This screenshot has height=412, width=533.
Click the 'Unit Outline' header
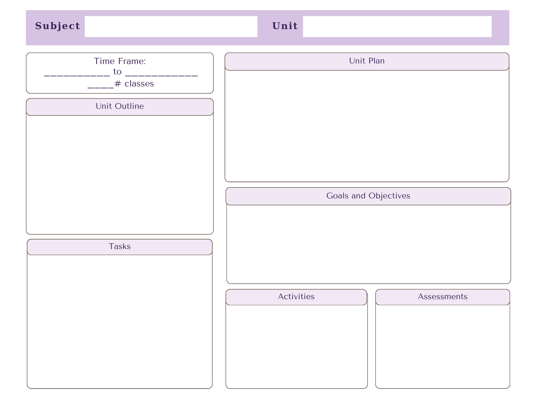[120, 107]
